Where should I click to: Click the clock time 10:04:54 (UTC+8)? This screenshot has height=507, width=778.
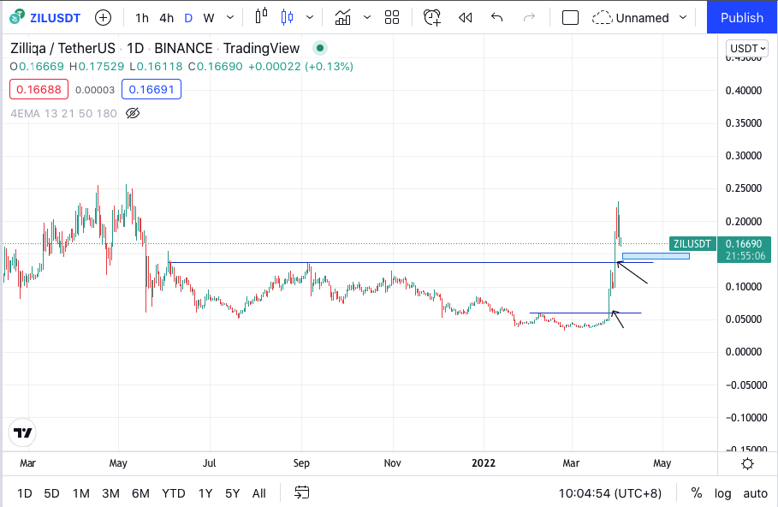point(609,493)
